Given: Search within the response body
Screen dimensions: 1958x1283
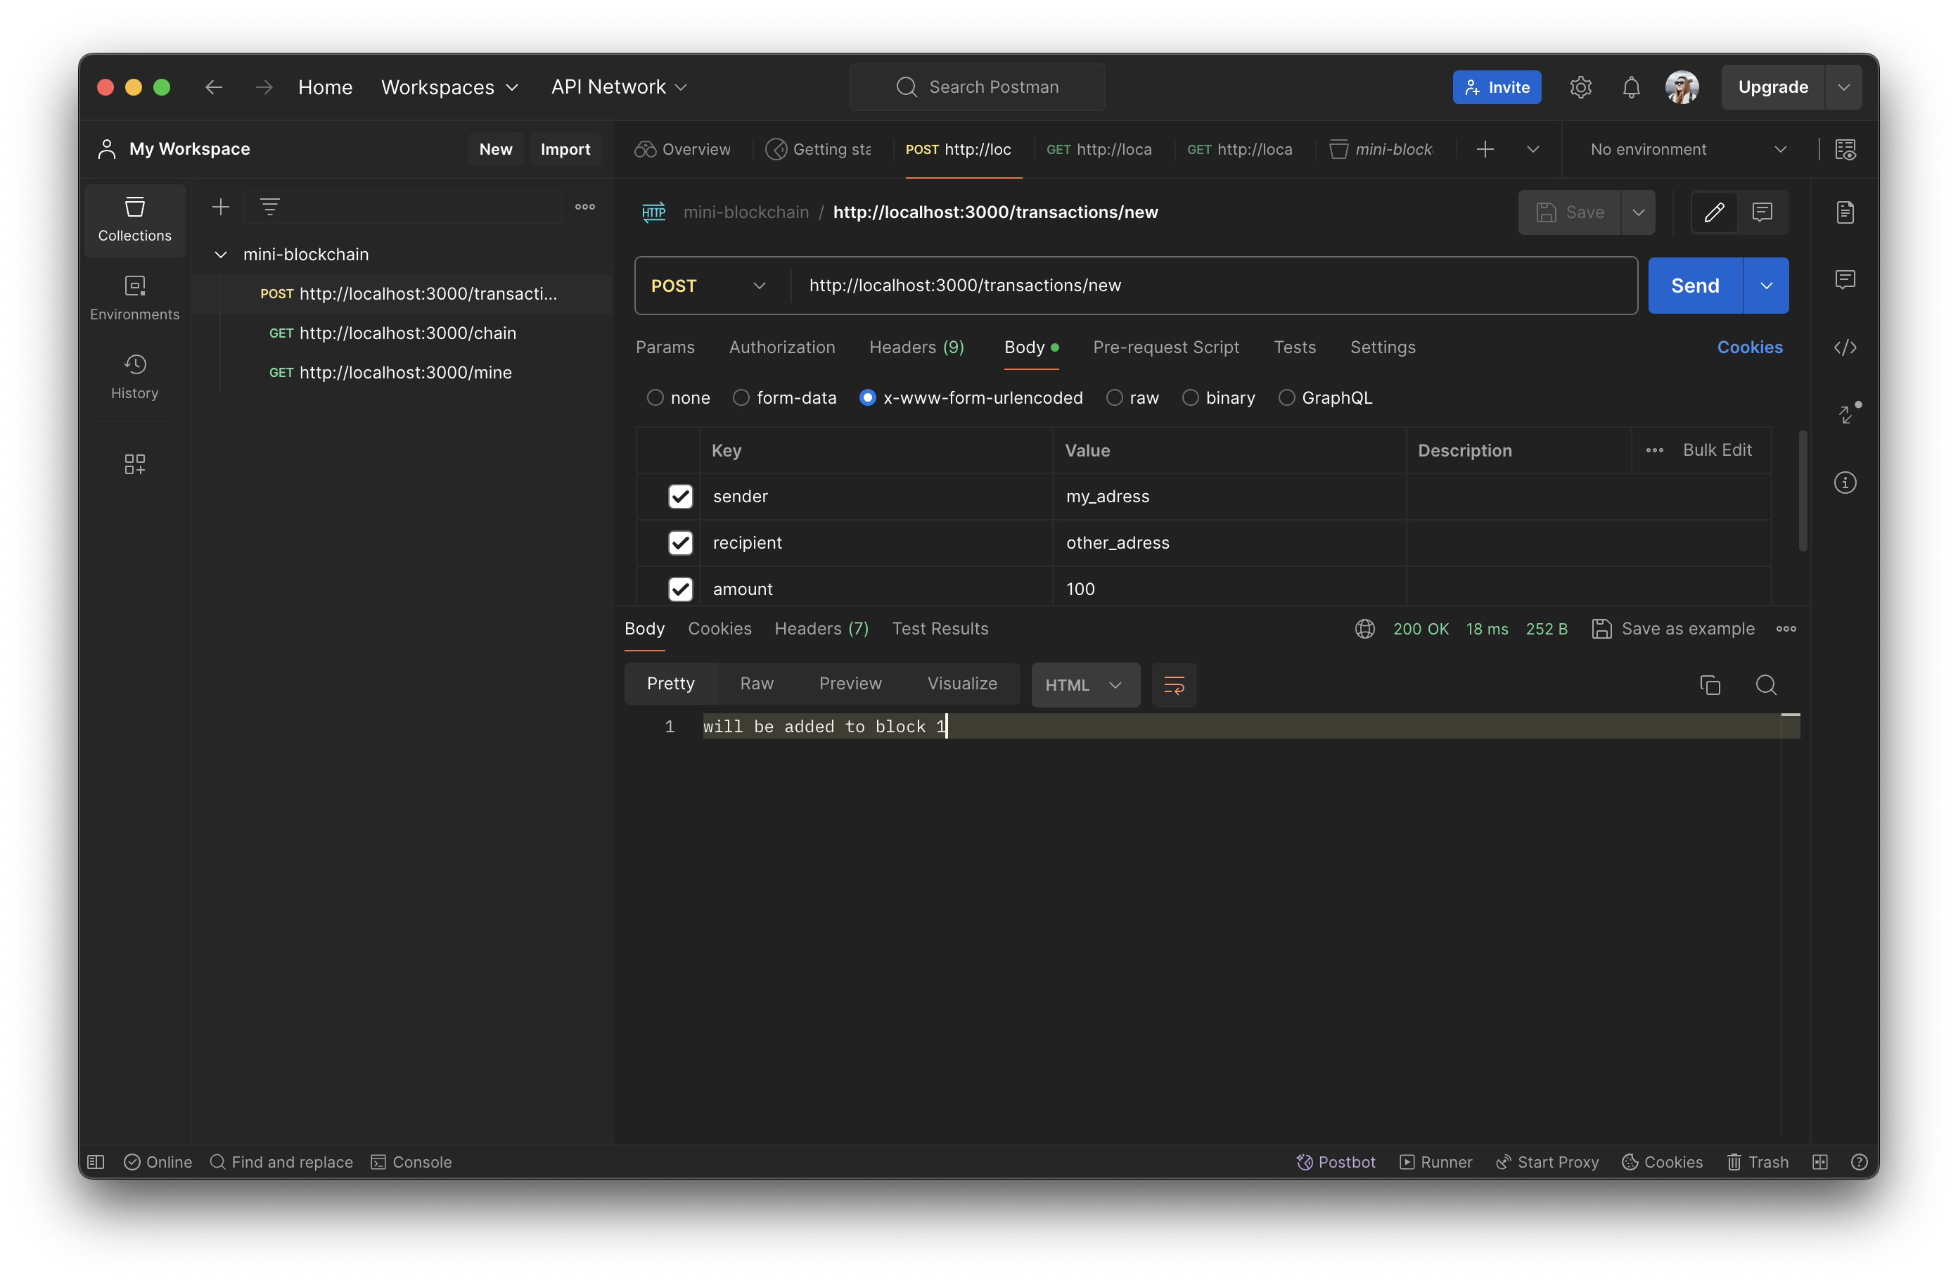Looking at the screenshot, I should [1765, 684].
